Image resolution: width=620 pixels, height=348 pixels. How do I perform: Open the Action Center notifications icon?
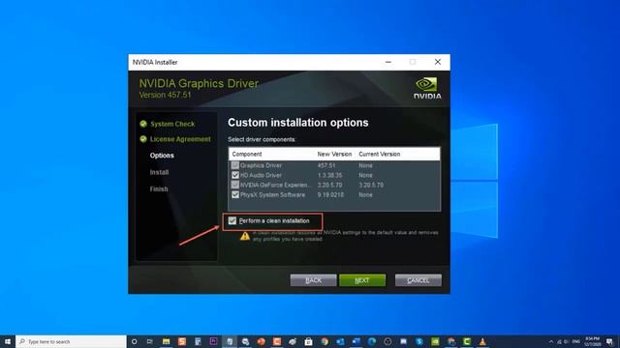(x=609, y=341)
